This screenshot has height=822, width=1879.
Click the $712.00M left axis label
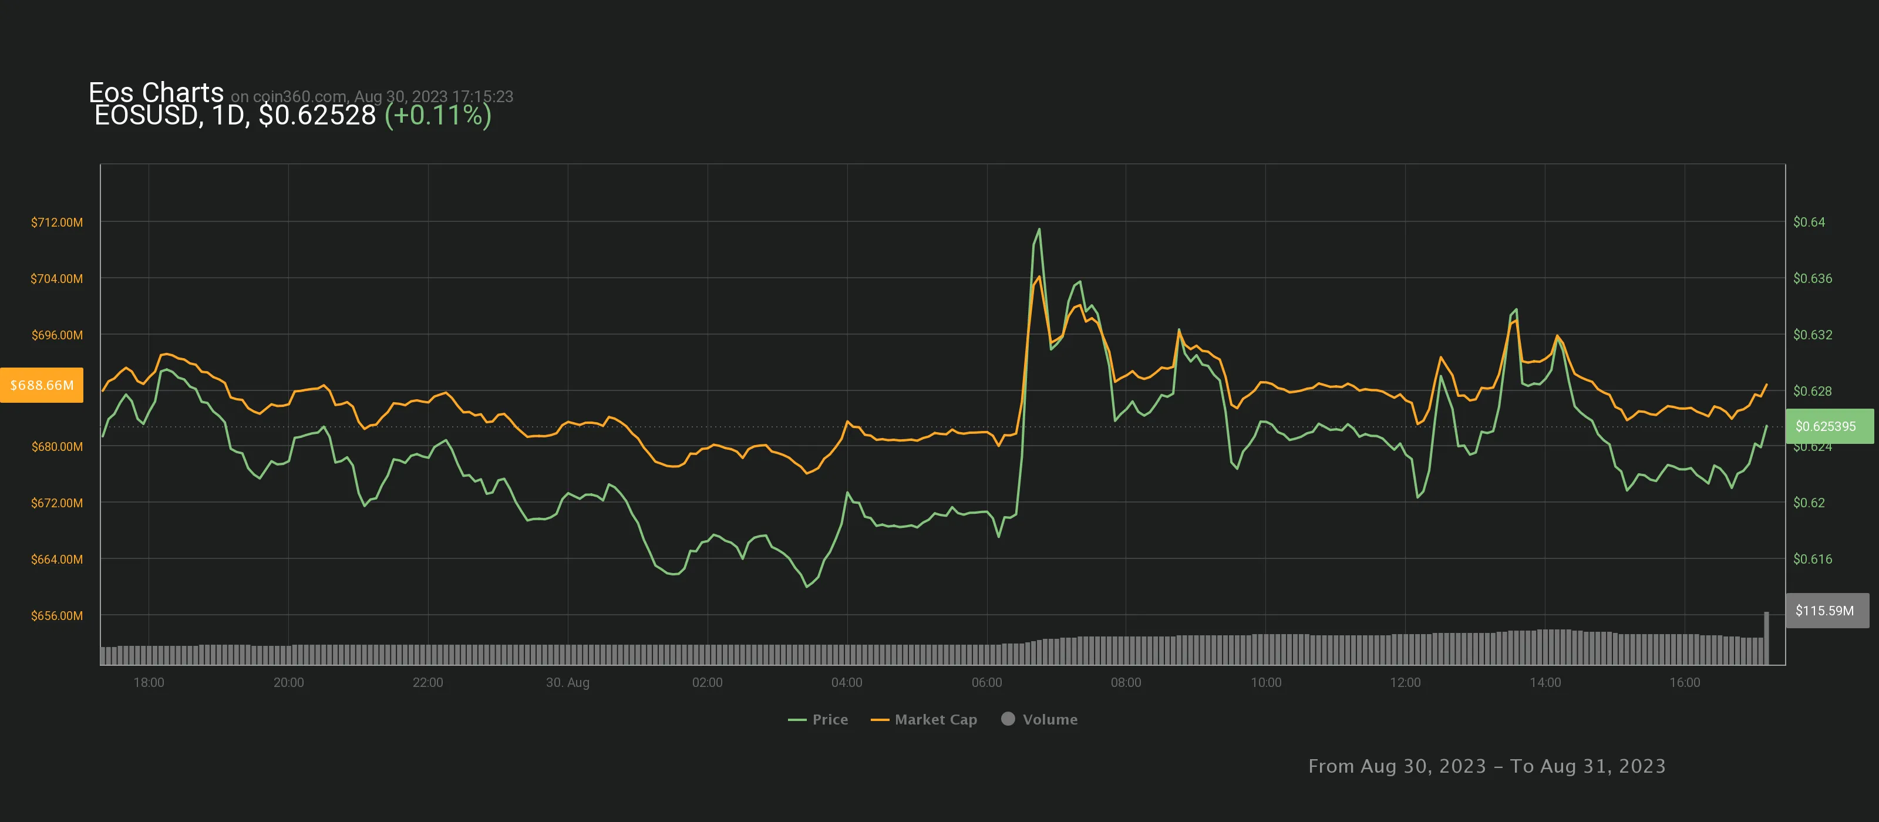click(57, 222)
